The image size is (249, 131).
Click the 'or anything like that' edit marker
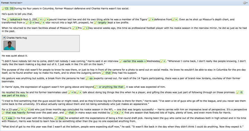[x=110, y=87]
